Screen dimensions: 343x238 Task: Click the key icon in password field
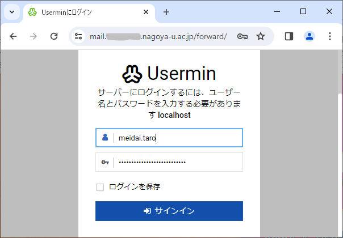105,162
